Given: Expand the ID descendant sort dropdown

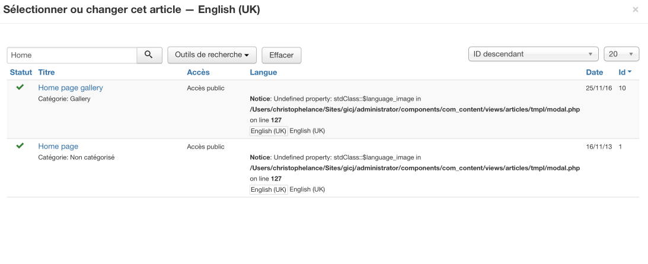Looking at the screenshot, I should [x=534, y=54].
